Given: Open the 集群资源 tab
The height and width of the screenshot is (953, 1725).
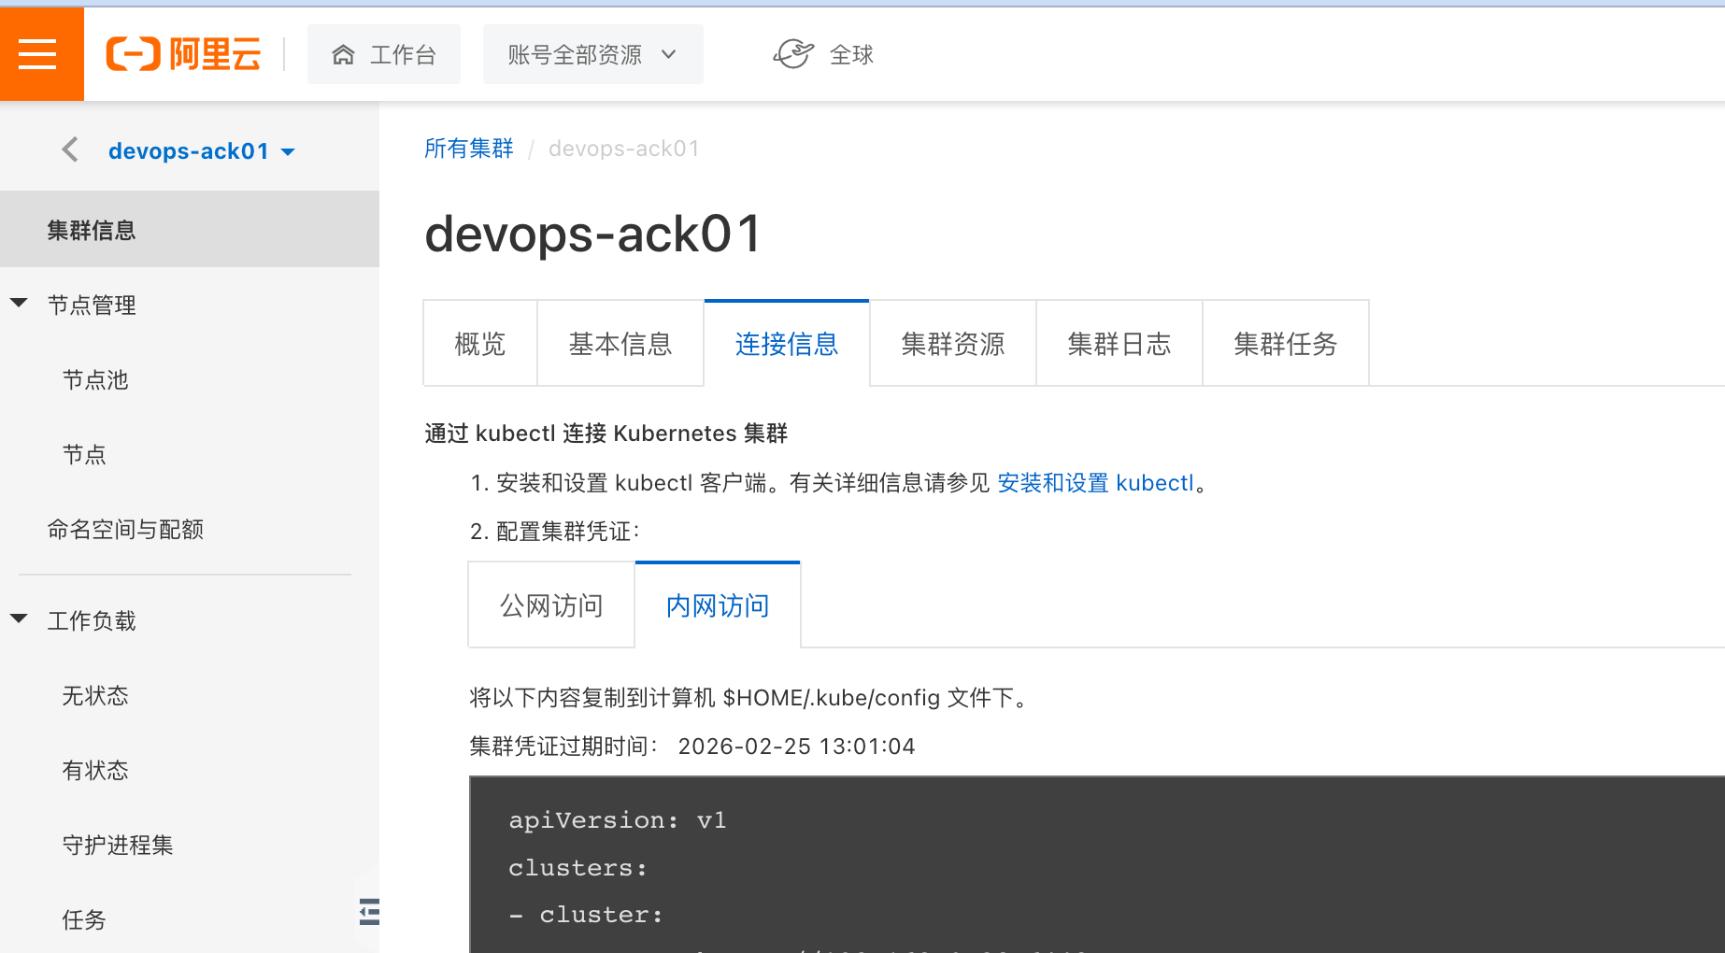Looking at the screenshot, I should (x=952, y=344).
